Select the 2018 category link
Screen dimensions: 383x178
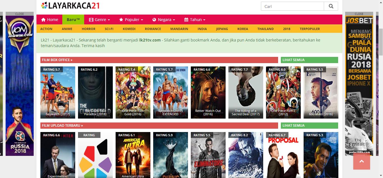pos(287,29)
